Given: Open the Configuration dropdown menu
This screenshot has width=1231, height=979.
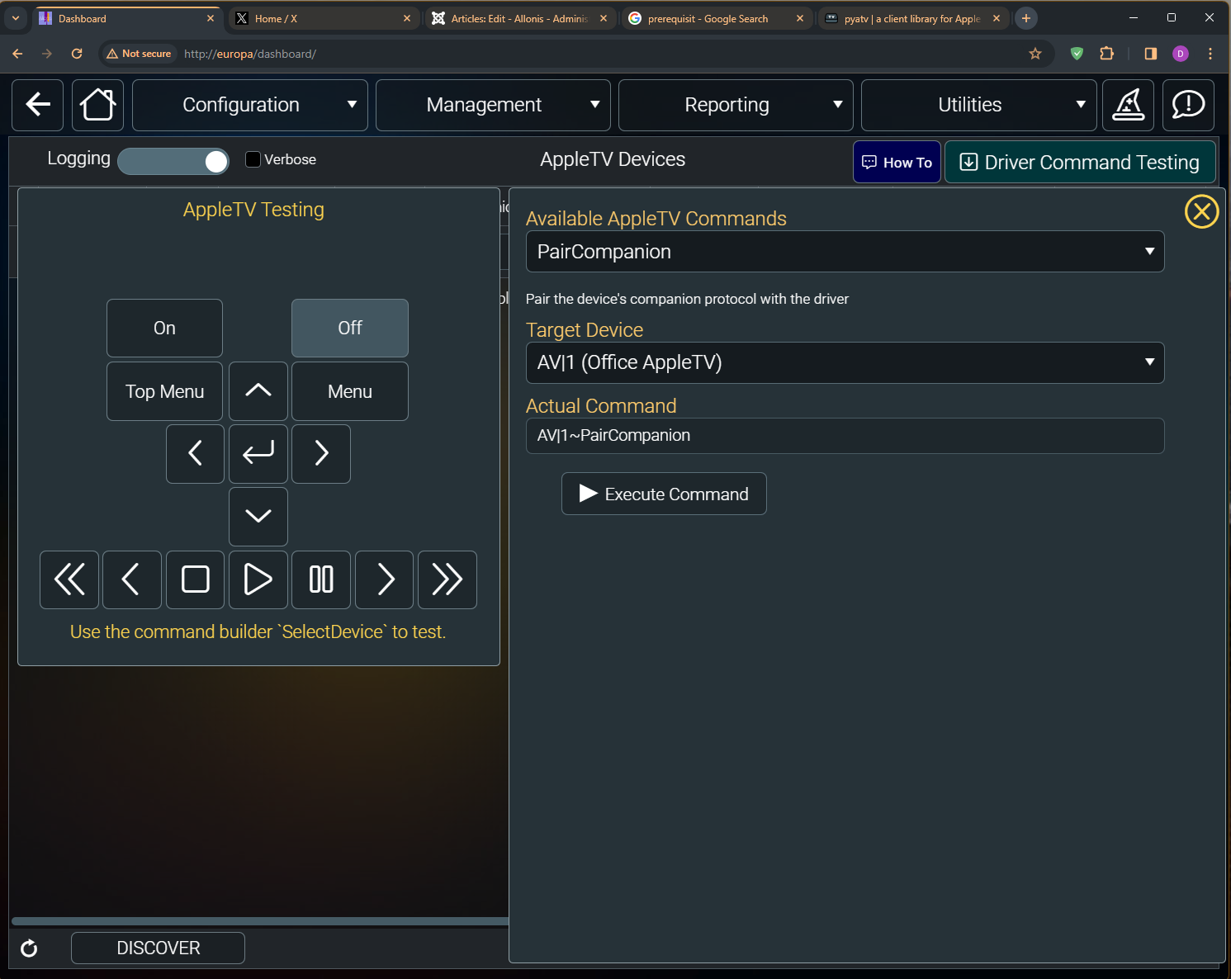Looking at the screenshot, I should 250,105.
